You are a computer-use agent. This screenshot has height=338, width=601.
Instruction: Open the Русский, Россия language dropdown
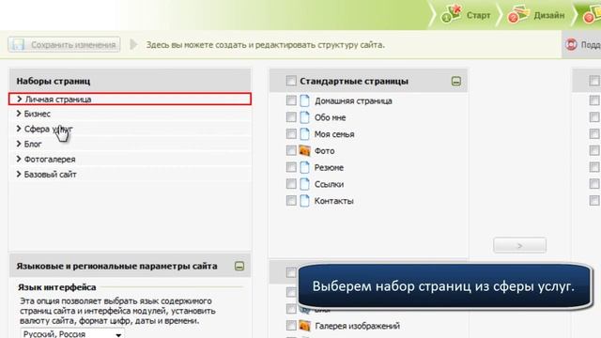(x=72, y=333)
